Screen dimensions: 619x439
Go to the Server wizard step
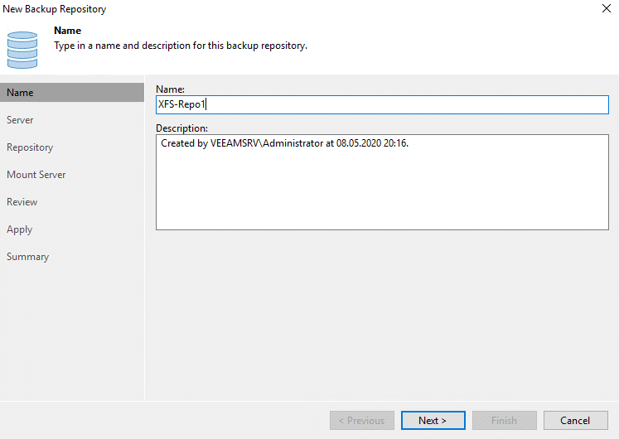[x=20, y=120]
